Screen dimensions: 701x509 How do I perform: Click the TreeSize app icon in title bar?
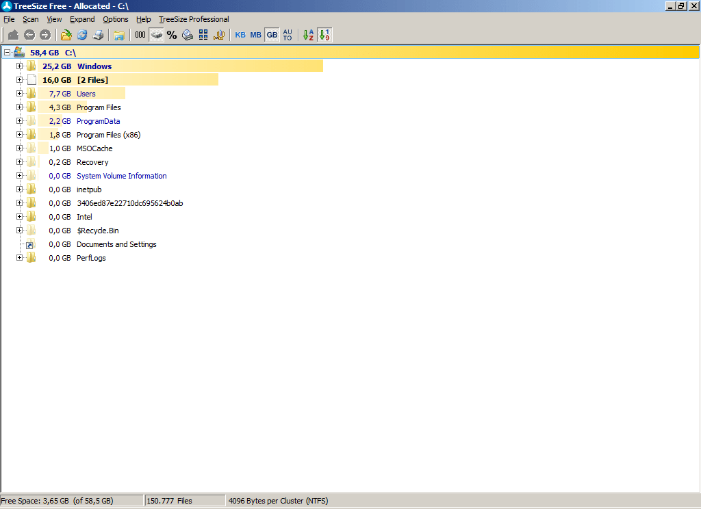(x=6, y=5)
